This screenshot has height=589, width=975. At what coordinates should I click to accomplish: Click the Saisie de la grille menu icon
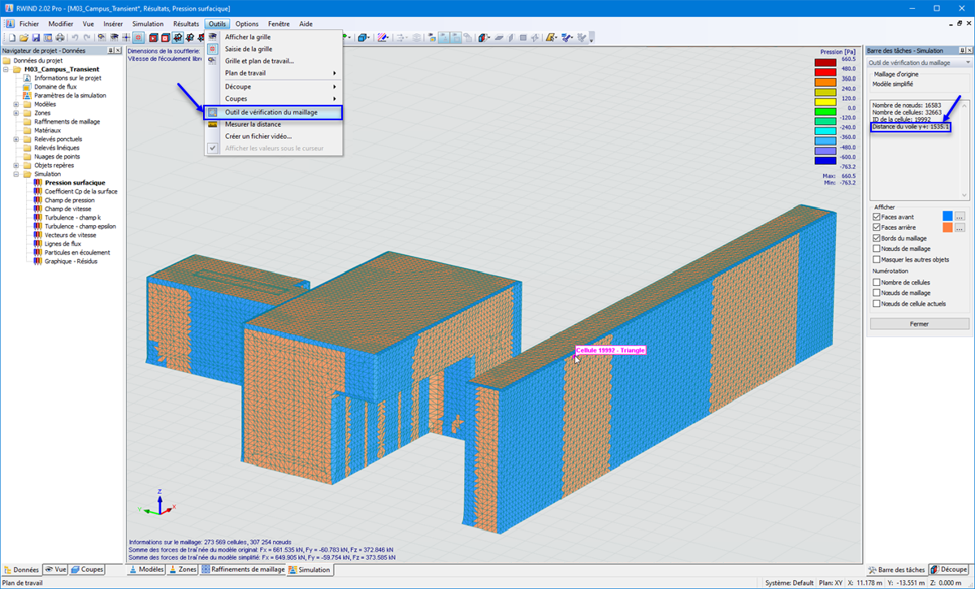[212, 49]
